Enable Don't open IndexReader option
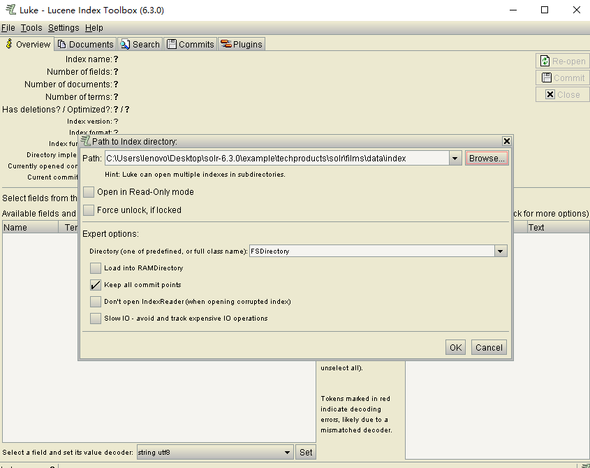Viewport: 590px width, 468px height. click(96, 302)
